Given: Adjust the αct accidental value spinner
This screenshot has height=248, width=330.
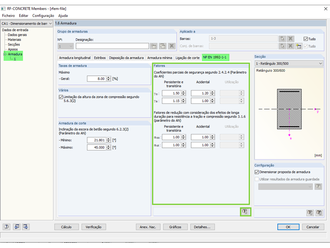Looking at the screenshot, I should tap(213, 145).
